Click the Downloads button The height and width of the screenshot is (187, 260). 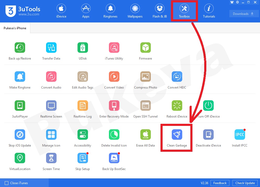tap(244, 14)
